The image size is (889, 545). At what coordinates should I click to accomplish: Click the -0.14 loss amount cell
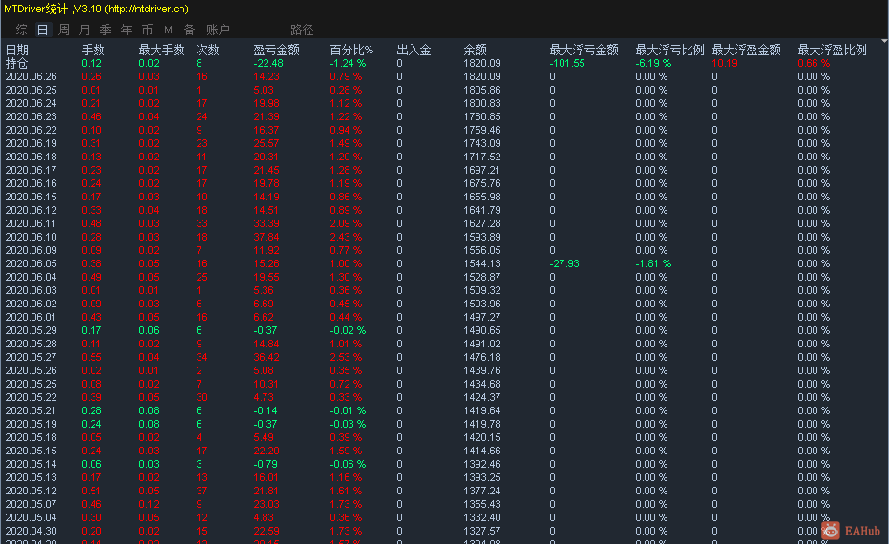(265, 410)
